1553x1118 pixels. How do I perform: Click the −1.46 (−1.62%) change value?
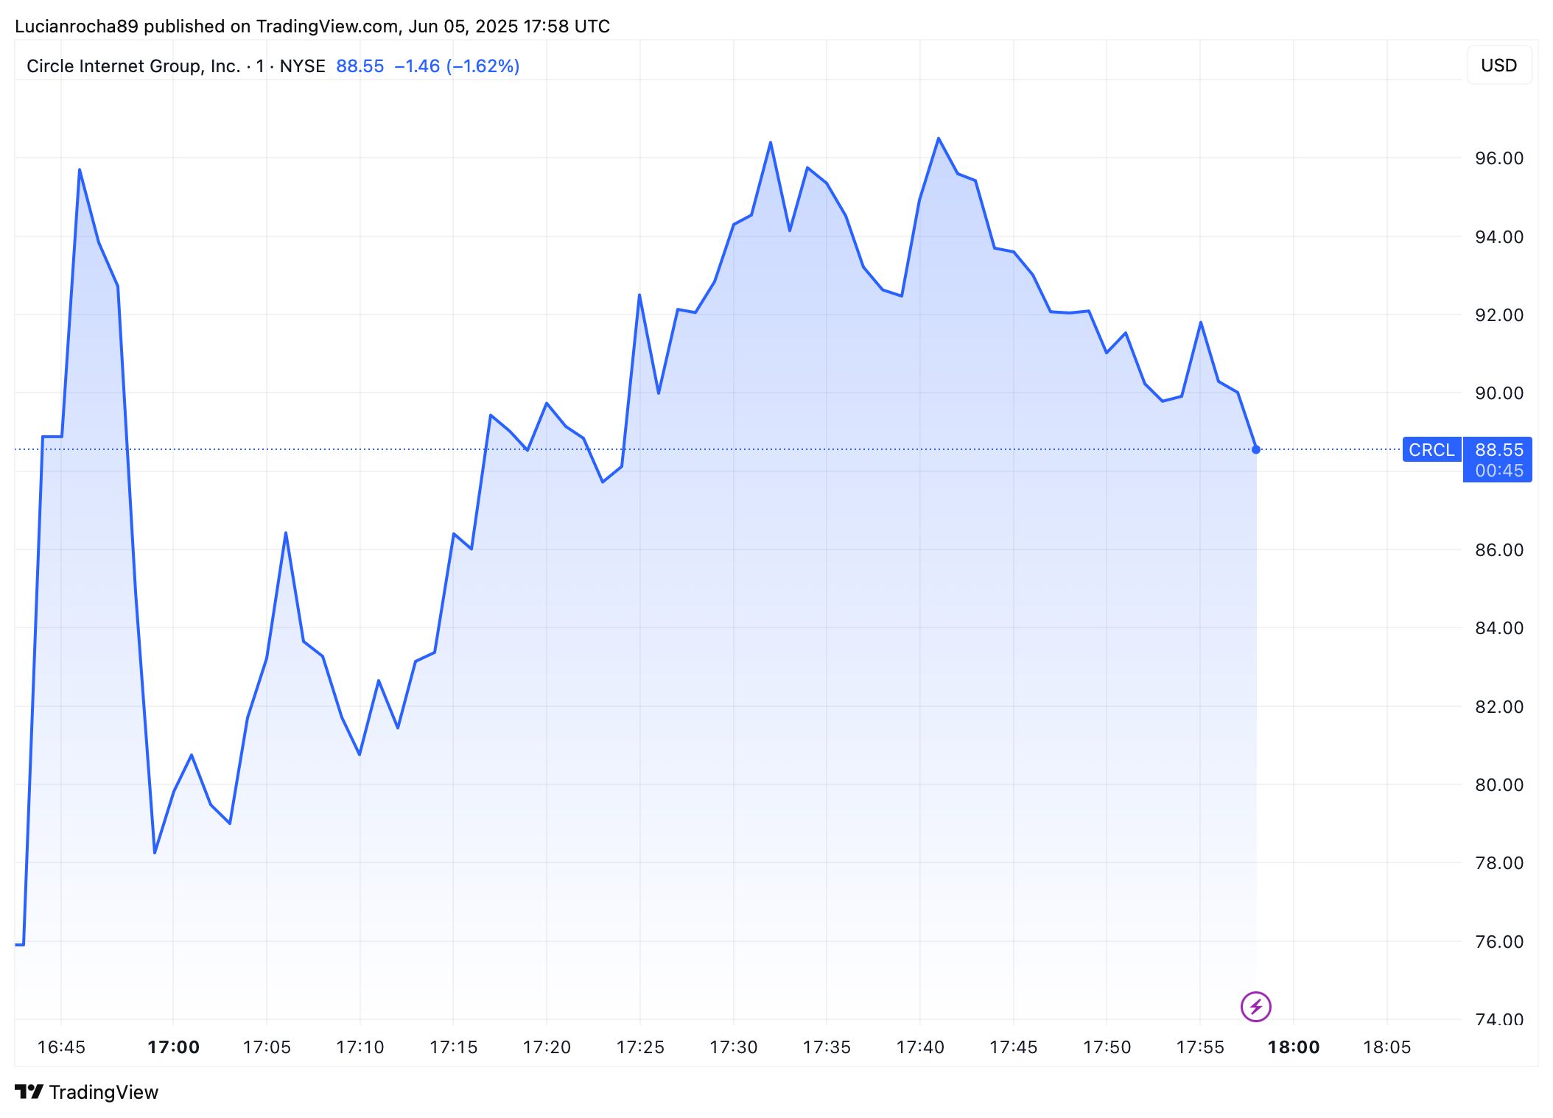[457, 66]
